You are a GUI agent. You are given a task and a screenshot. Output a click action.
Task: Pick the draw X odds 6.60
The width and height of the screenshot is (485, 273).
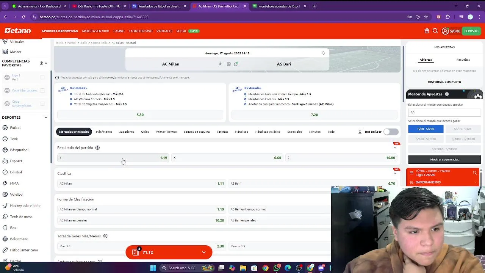[227, 158]
